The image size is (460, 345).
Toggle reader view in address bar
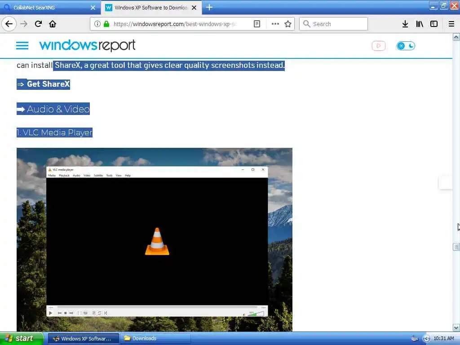(257, 24)
